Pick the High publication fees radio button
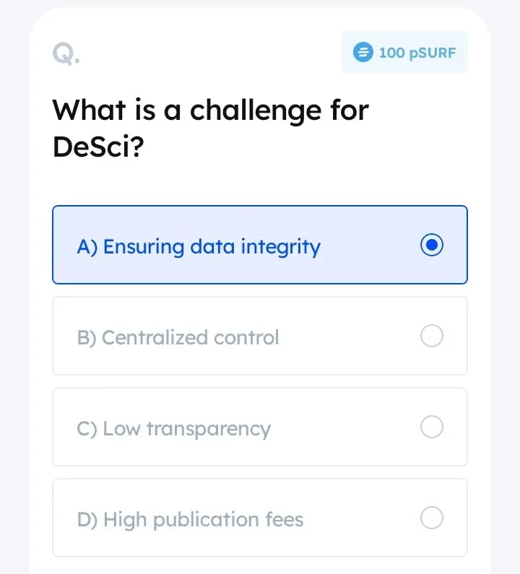520x574 pixels. (431, 518)
